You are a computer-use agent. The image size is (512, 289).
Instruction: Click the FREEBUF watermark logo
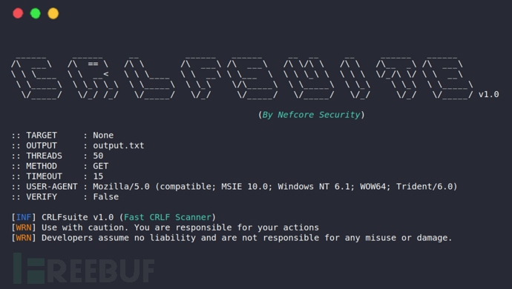click(84, 268)
